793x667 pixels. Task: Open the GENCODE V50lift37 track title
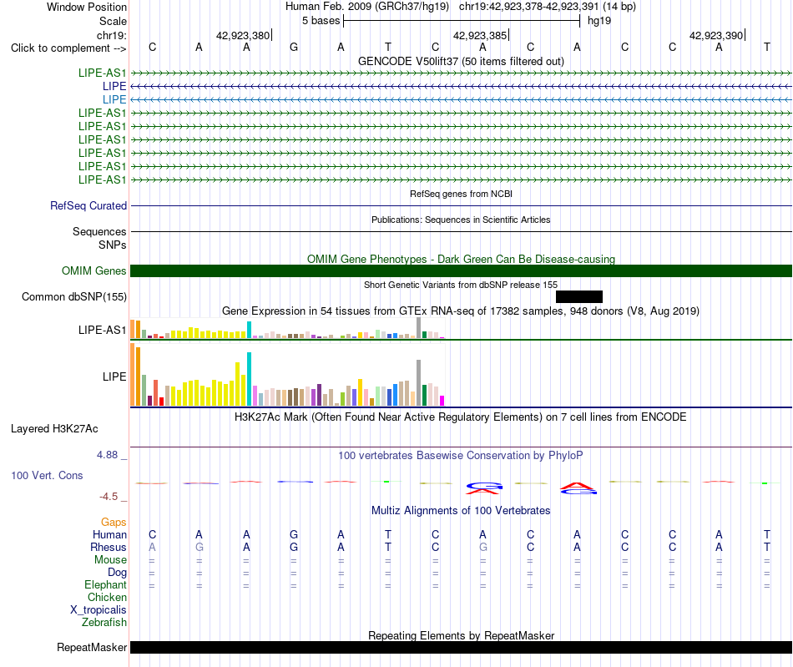[462, 61]
